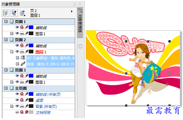Click the red X center marker on canvas
Viewport: 183px width, 120px height.
148,74
